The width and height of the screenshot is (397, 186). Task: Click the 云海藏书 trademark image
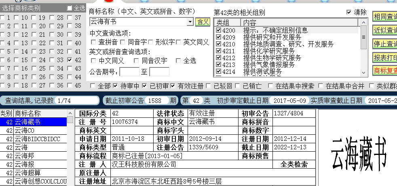[359, 154]
